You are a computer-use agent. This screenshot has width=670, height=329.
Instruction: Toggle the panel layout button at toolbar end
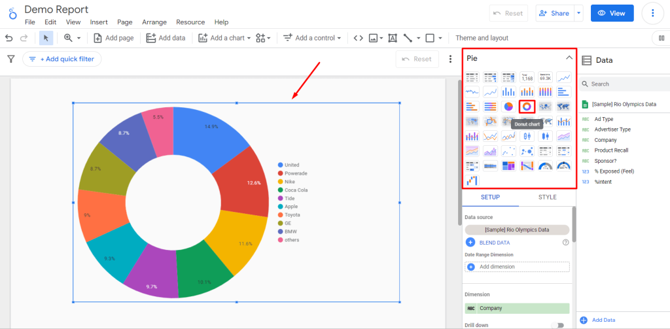click(661, 38)
